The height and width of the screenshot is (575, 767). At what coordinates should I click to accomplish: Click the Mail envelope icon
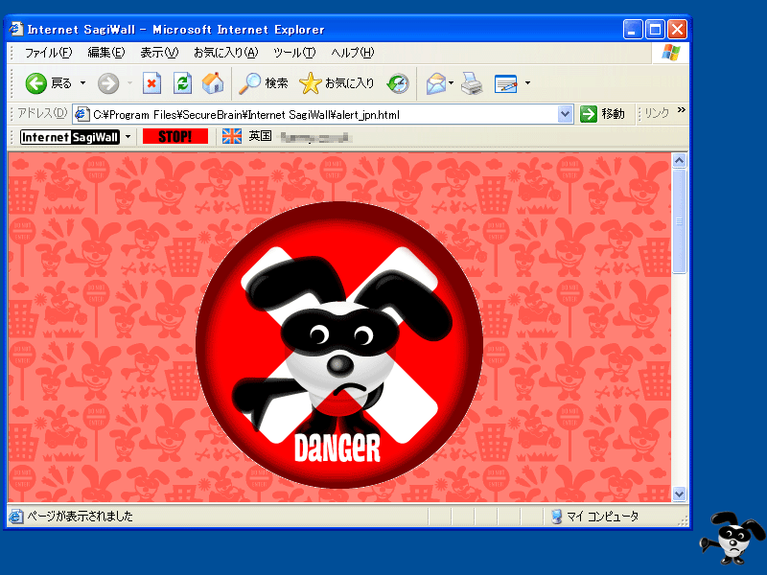click(436, 83)
